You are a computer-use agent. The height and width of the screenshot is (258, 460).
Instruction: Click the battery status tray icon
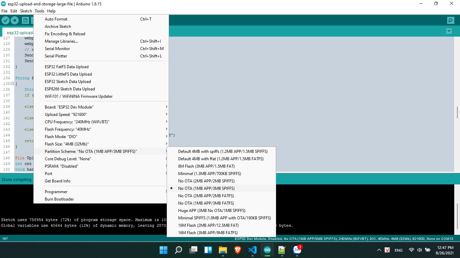click(428, 250)
